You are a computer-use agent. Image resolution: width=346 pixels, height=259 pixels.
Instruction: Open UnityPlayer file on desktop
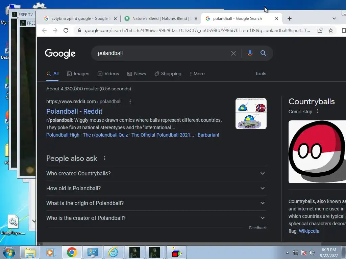(x=13, y=224)
